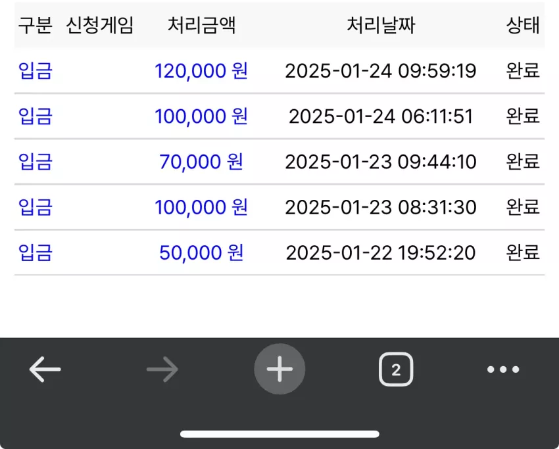Tap 완료 status for 2025-01-22 entry
559x449 pixels.
(523, 252)
